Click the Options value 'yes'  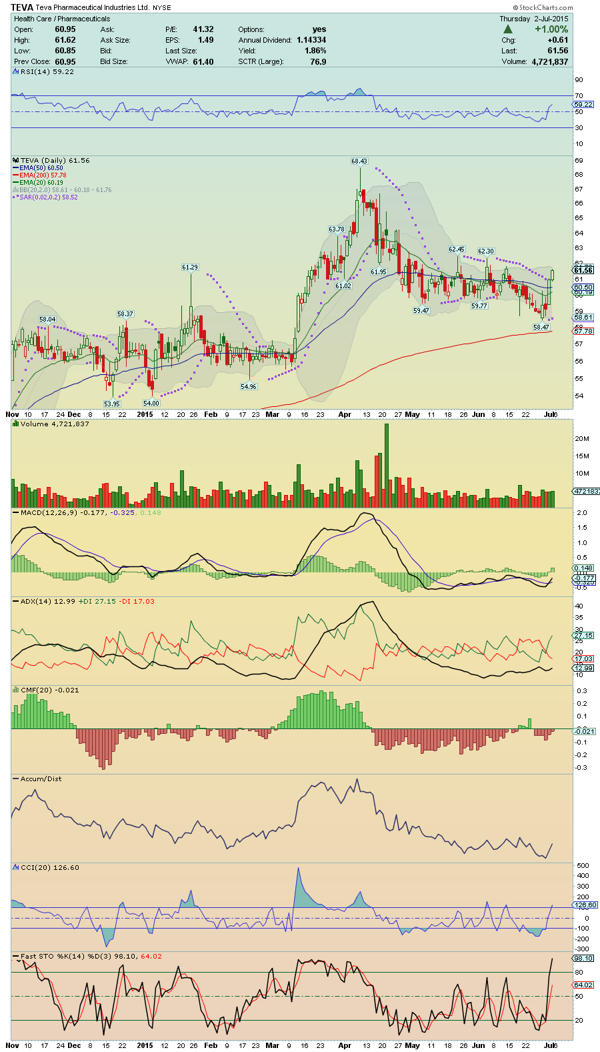pyautogui.click(x=319, y=29)
